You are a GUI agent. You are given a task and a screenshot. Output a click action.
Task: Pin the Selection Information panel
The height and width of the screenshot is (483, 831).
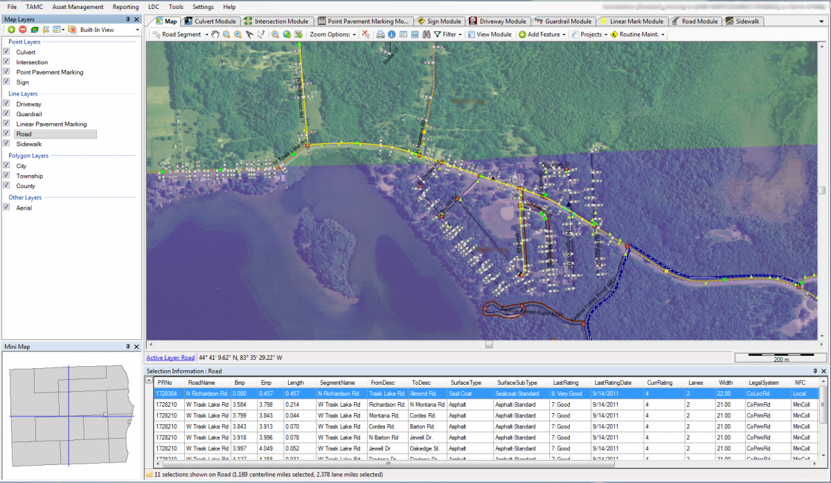tap(815, 372)
